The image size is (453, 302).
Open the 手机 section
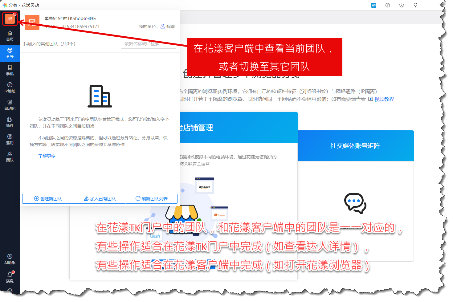tap(10, 71)
